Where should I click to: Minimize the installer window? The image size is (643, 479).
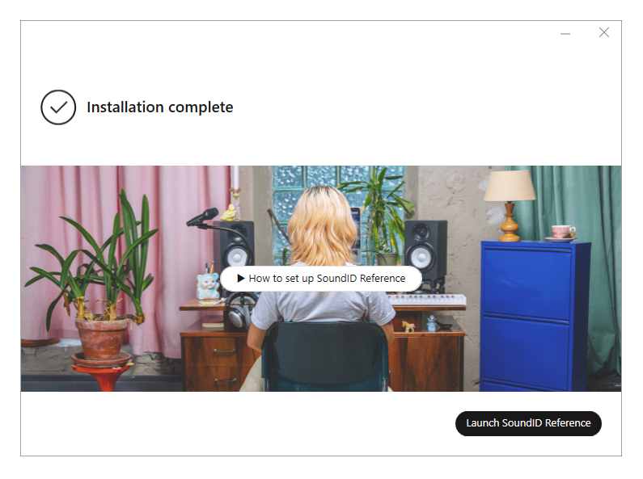click(x=565, y=34)
